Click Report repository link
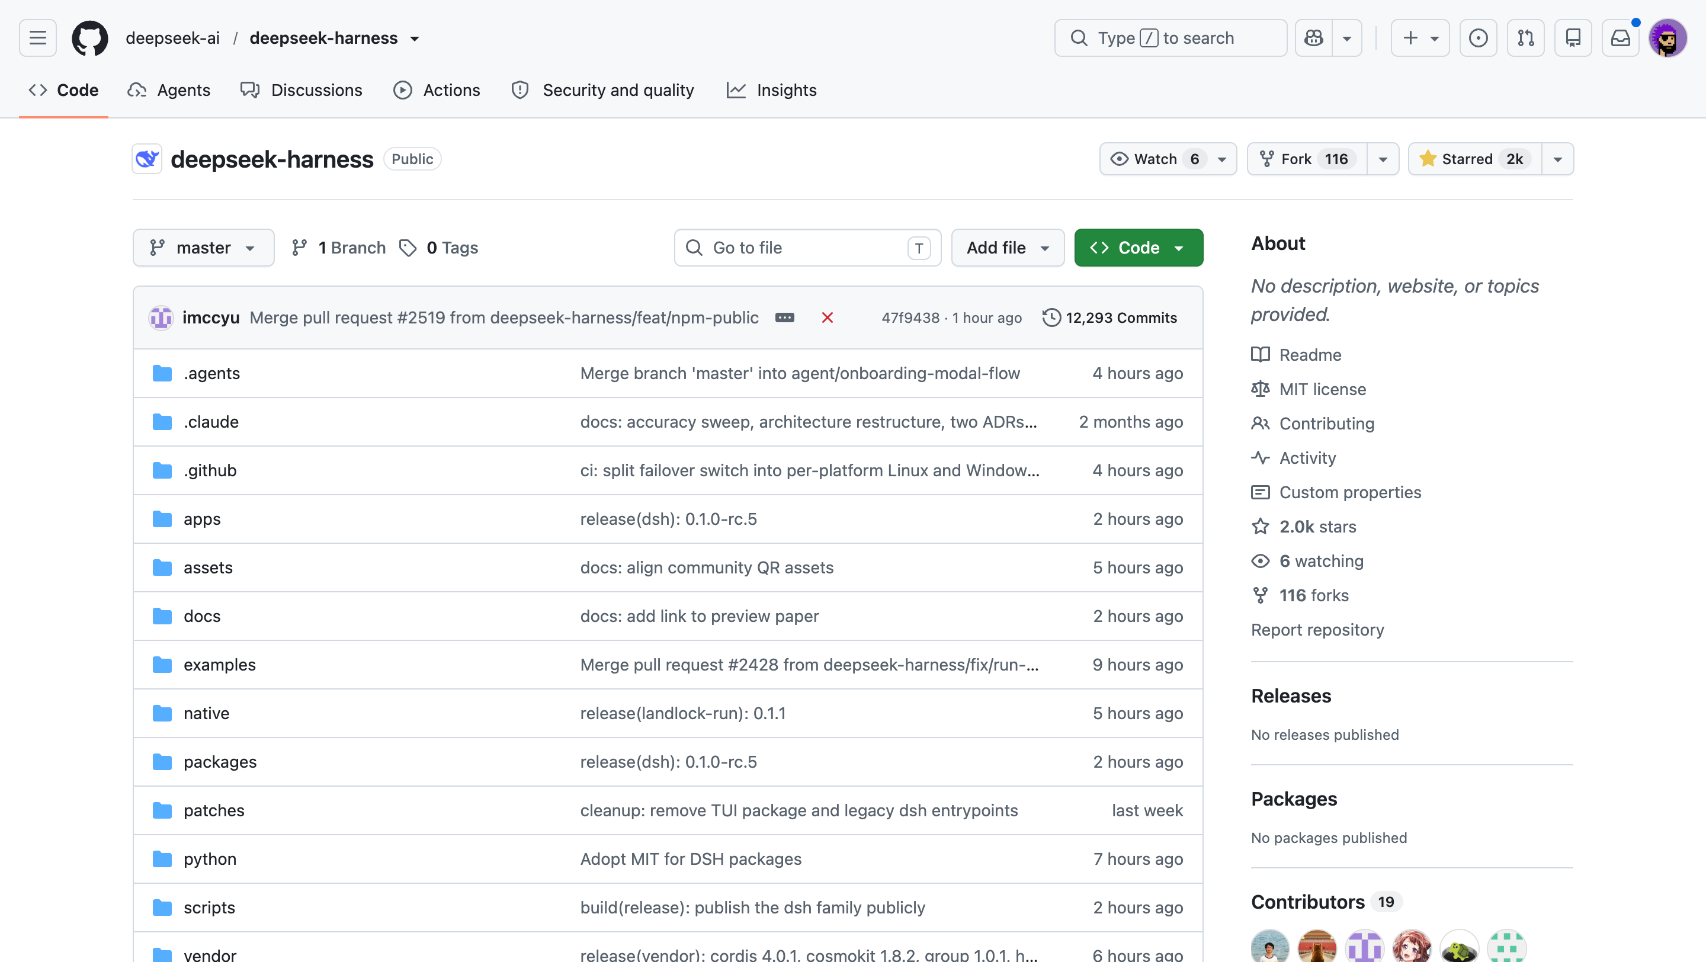1706x962 pixels. click(1317, 630)
